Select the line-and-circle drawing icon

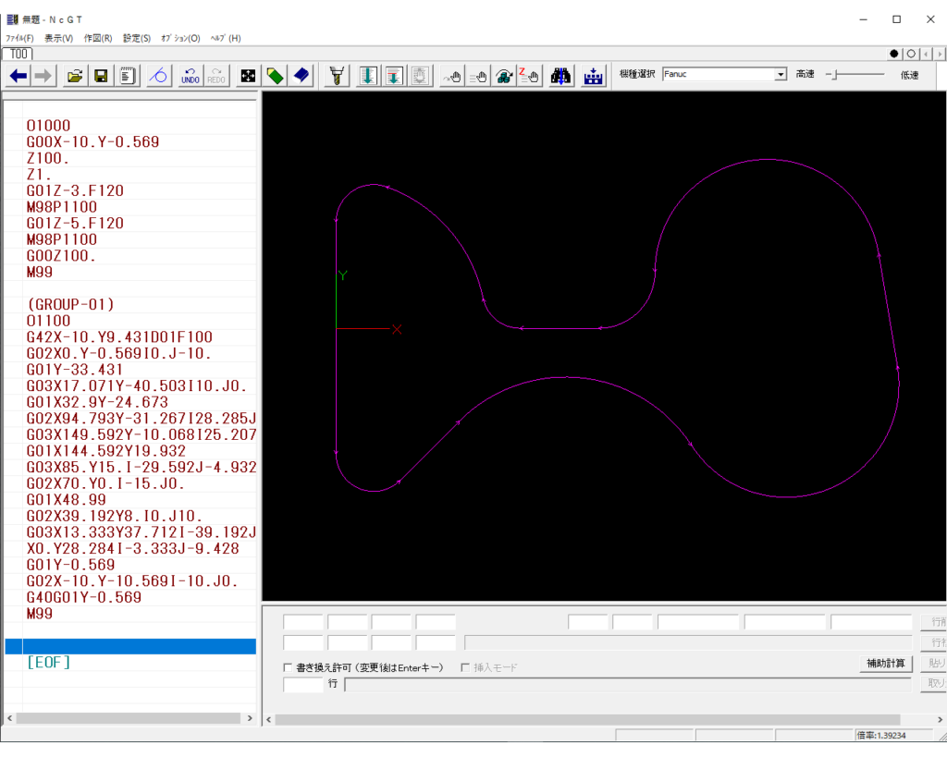click(158, 76)
